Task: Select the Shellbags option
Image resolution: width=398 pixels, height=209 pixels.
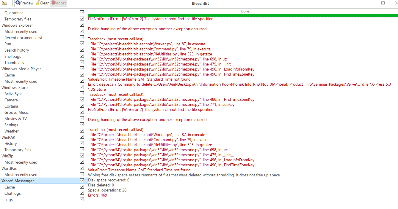Action: 13,56
